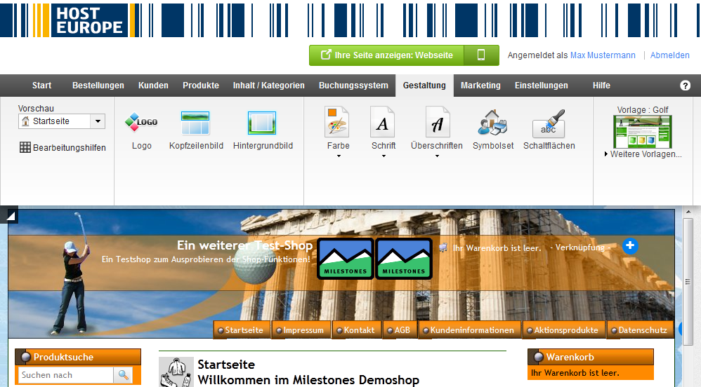The width and height of the screenshot is (701, 387).
Task: Open Kontakt shop navigation button
Action: point(357,330)
